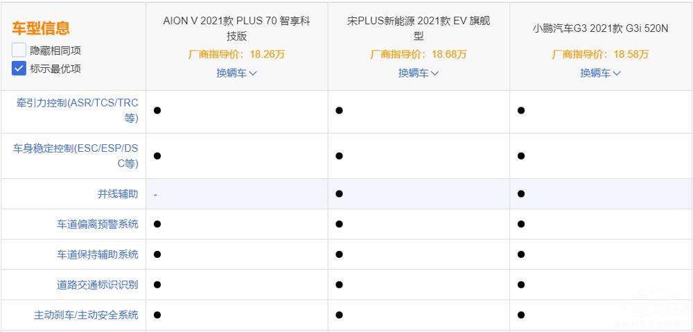This screenshot has height=332, width=693.
Task: Open 换辆车 dropdown under AION V
Action: click(236, 73)
